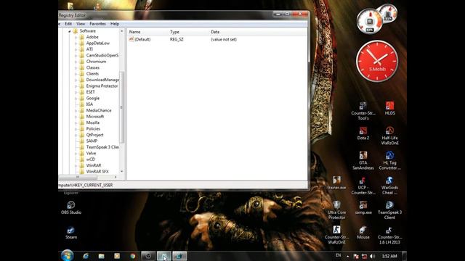Open the Counter-Strike WaRzOnE desktop icon
This screenshot has width=465, height=261.
[336, 235]
